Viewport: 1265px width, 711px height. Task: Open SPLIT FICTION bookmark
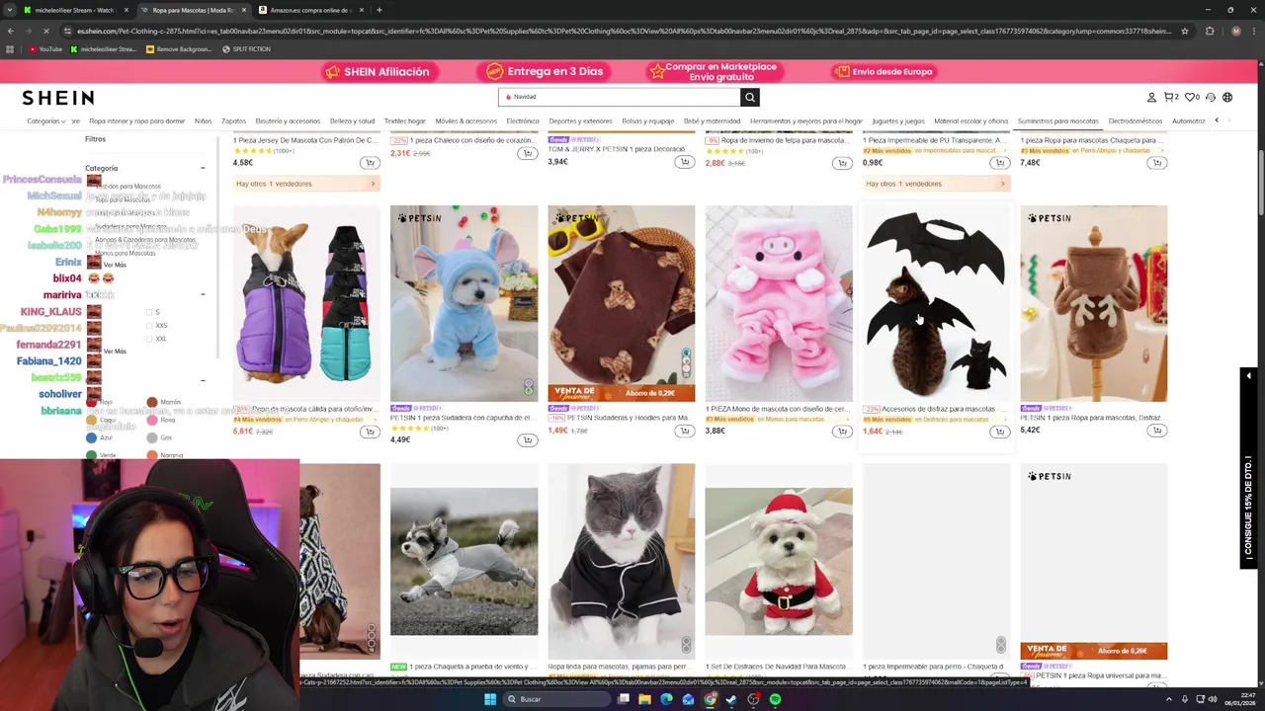pos(247,48)
